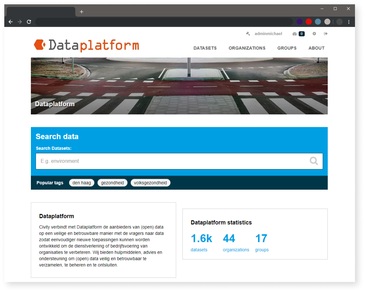Click the Dataplatform banner image
This screenshot has height=292, width=365.
[179, 86]
